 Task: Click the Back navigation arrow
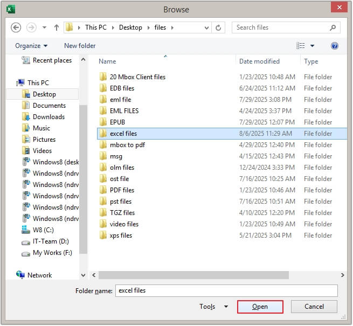pyautogui.click(x=16, y=27)
